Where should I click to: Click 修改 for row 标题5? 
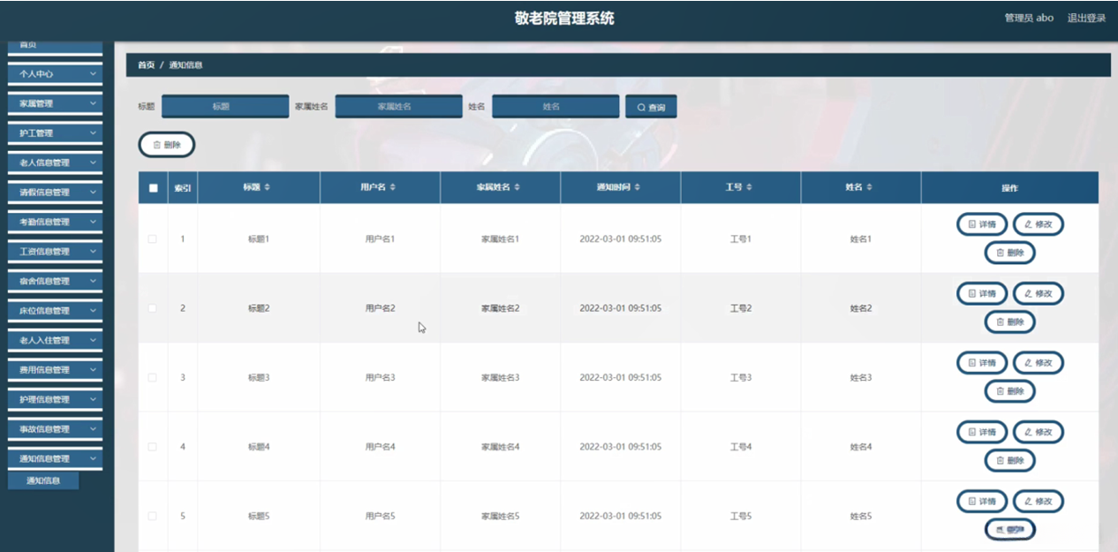pyautogui.click(x=1038, y=501)
